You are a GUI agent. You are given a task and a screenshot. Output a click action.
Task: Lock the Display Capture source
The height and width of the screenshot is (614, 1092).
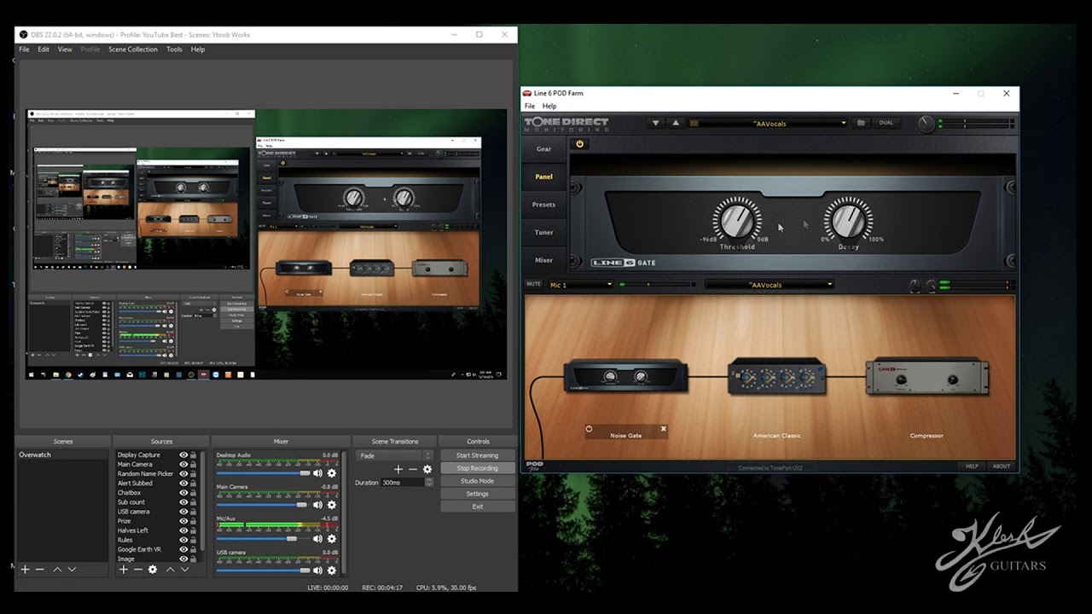[x=194, y=455]
